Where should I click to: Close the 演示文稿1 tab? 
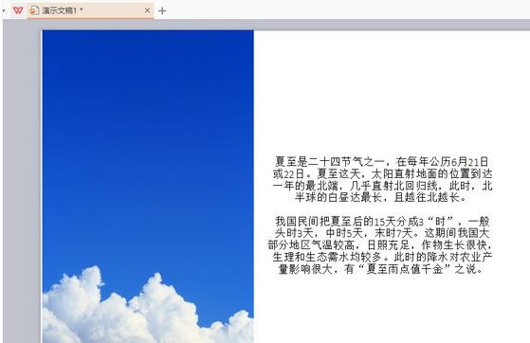click(147, 10)
